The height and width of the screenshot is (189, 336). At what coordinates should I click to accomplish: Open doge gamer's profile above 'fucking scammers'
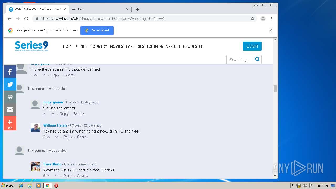coord(53,102)
